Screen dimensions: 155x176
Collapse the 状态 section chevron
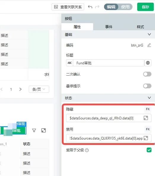point(149,98)
